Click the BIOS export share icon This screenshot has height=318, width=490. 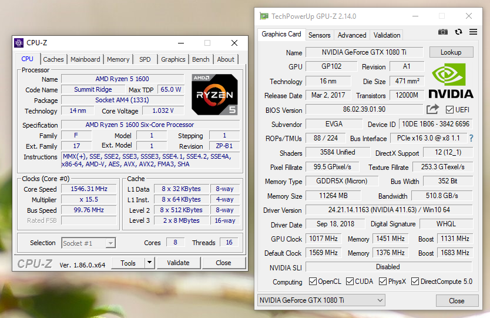(433, 109)
